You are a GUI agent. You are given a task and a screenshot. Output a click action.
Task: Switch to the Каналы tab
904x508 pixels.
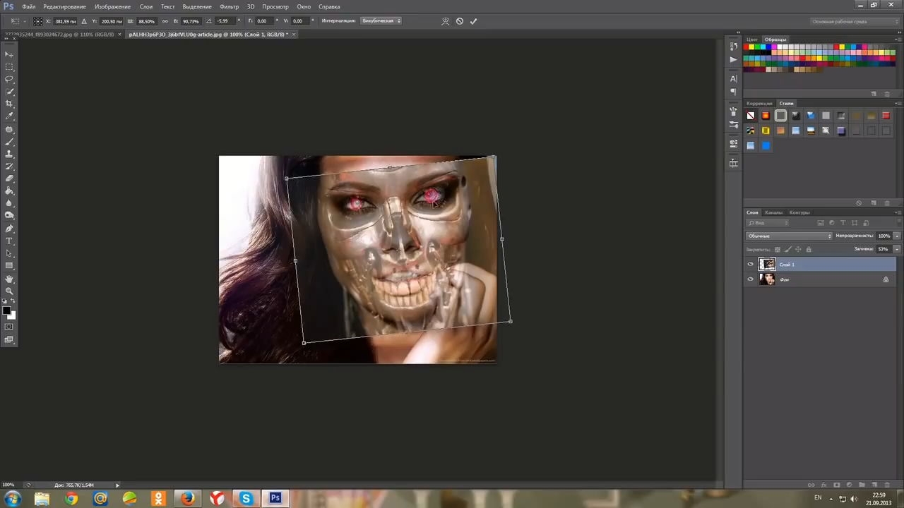tap(773, 212)
